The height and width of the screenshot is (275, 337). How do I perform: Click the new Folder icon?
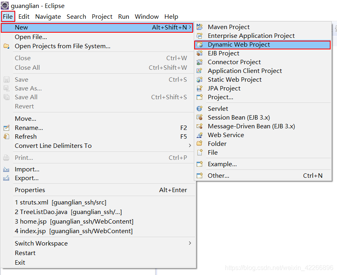[x=199, y=143]
